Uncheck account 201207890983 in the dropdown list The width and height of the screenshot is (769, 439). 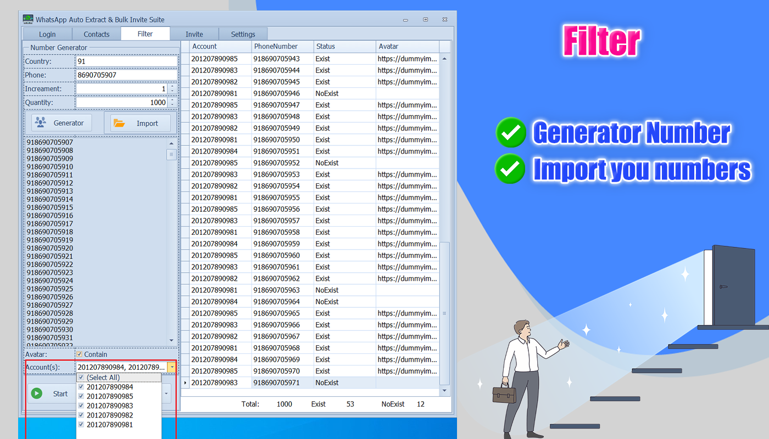coord(81,406)
